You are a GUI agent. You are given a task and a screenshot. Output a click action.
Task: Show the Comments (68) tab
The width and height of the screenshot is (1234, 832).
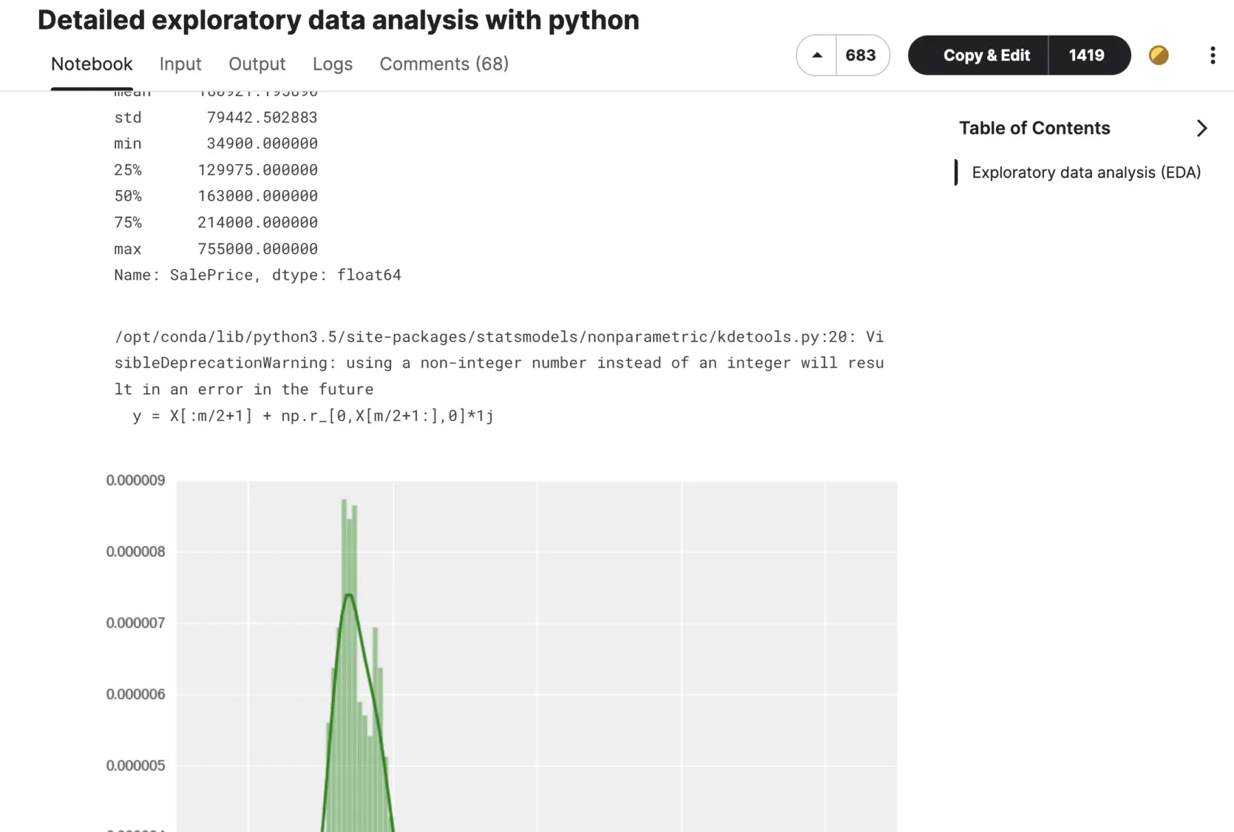[x=444, y=64]
